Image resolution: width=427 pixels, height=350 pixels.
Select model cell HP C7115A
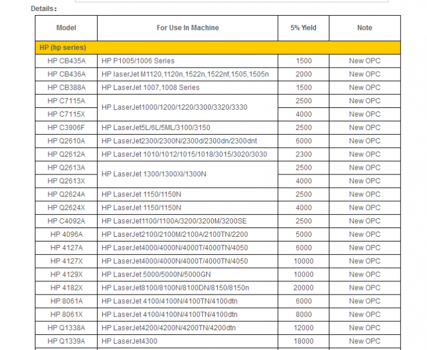66,101
